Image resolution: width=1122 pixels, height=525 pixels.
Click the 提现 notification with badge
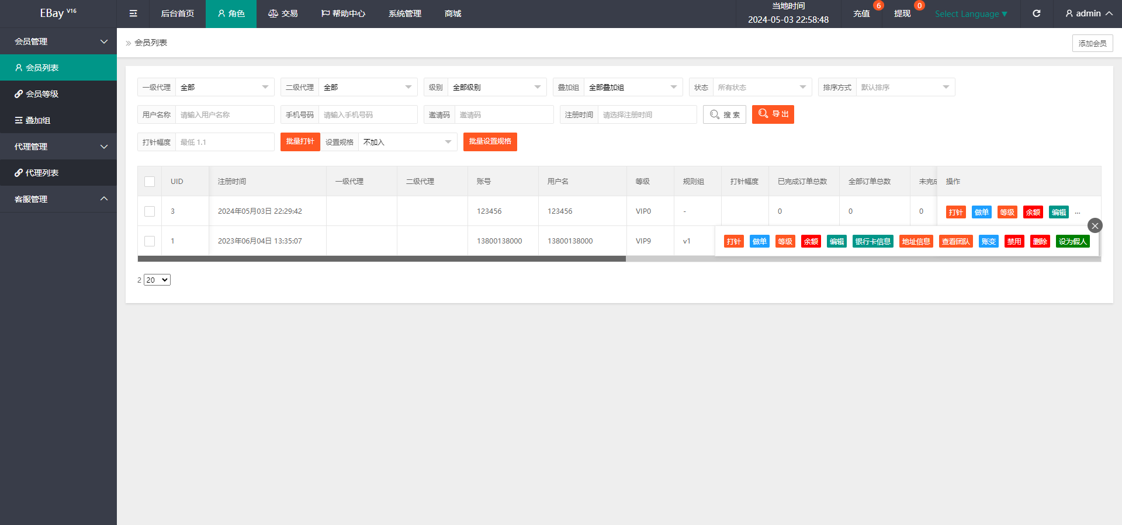click(902, 13)
